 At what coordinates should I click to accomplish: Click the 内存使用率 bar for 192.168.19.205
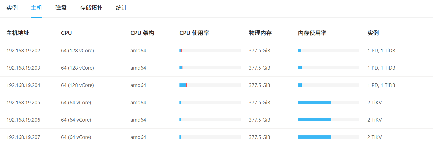tap(328, 102)
